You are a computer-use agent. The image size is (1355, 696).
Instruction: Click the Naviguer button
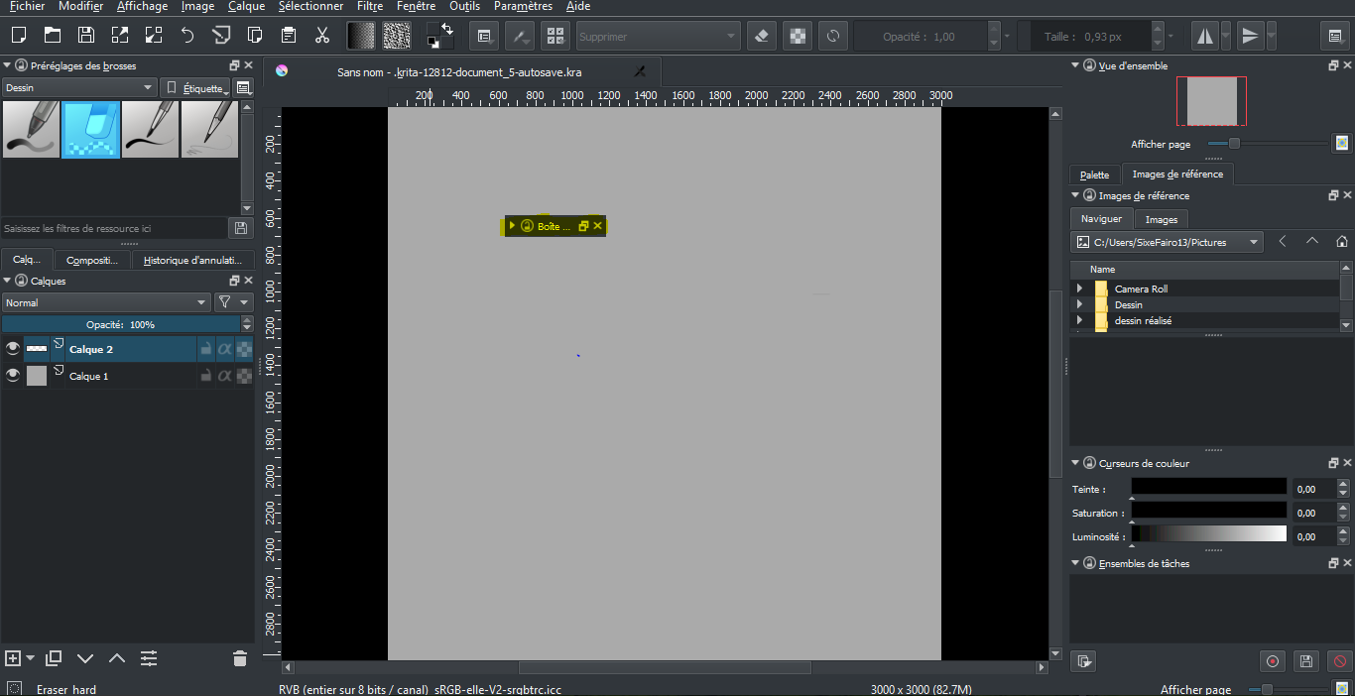[x=1101, y=218]
